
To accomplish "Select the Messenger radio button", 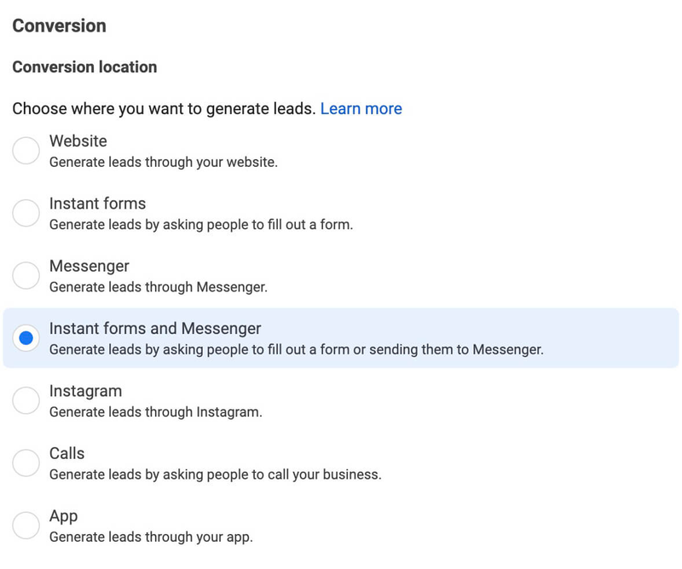I will (x=26, y=275).
